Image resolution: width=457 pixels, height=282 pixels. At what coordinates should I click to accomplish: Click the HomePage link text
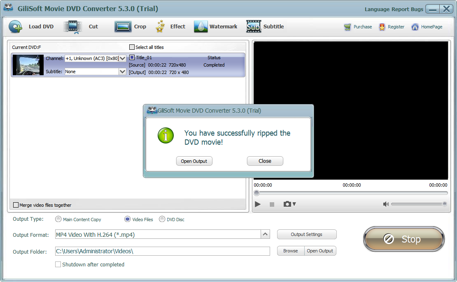point(431,27)
